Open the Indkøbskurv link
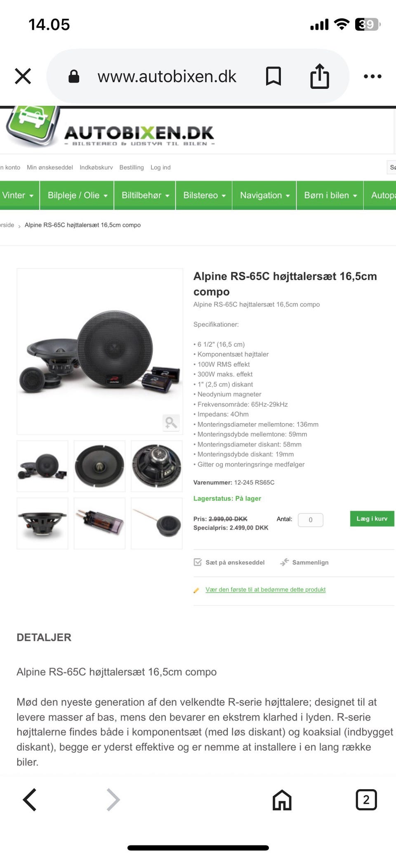 (x=96, y=167)
